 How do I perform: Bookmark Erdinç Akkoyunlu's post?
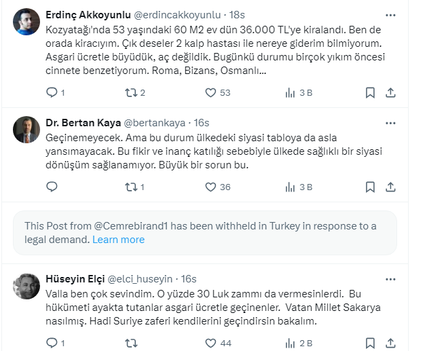[370, 92]
